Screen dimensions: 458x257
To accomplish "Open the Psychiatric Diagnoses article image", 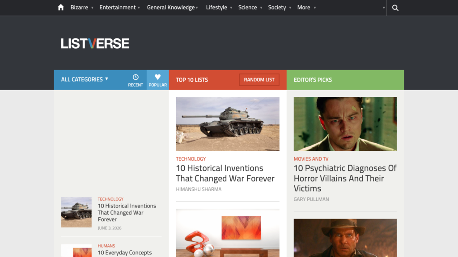I will [345, 124].
